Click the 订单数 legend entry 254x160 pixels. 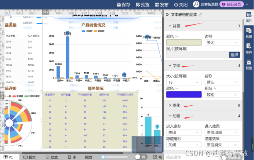[x=87, y=31]
